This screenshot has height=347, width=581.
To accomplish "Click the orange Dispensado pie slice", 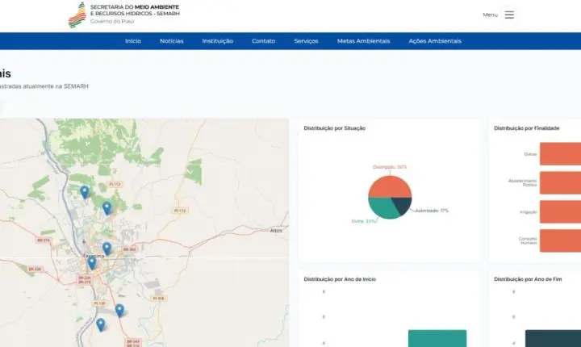I will pos(390,186).
